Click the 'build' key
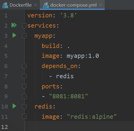The height and width of the screenshot is (131, 134). (x=51, y=46)
